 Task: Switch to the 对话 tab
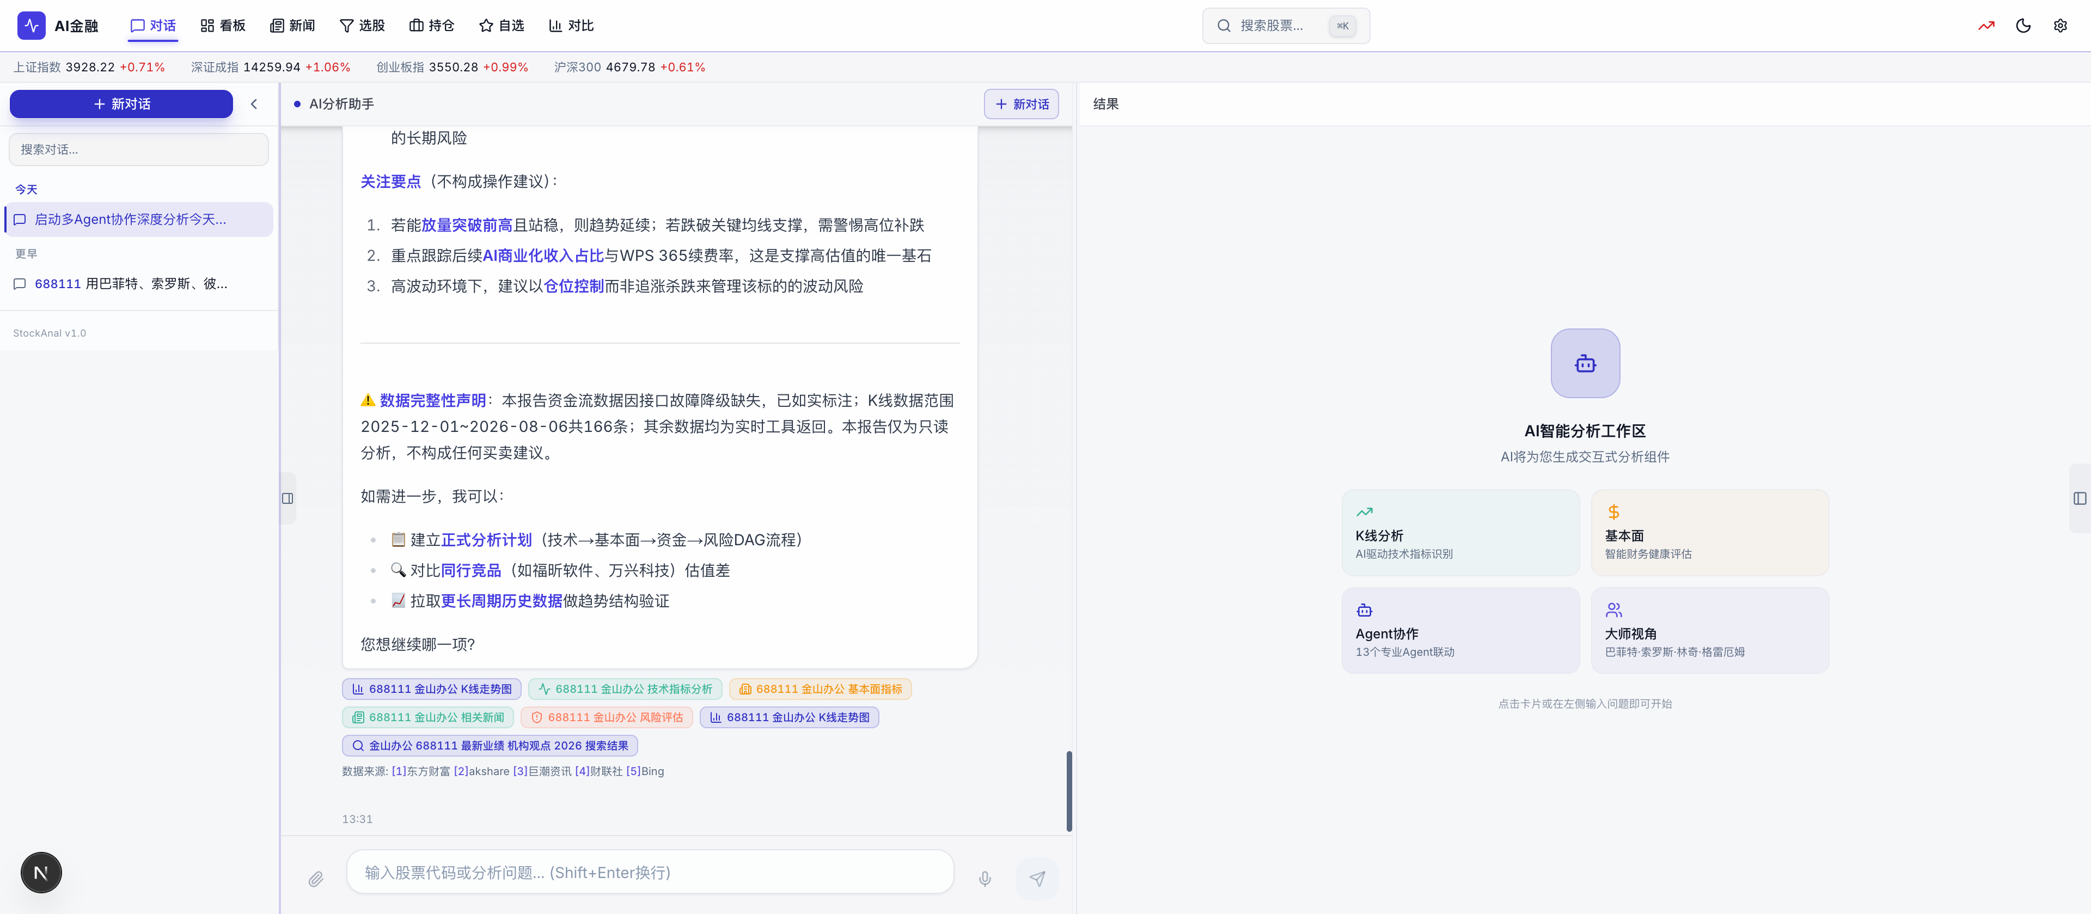coord(154,26)
